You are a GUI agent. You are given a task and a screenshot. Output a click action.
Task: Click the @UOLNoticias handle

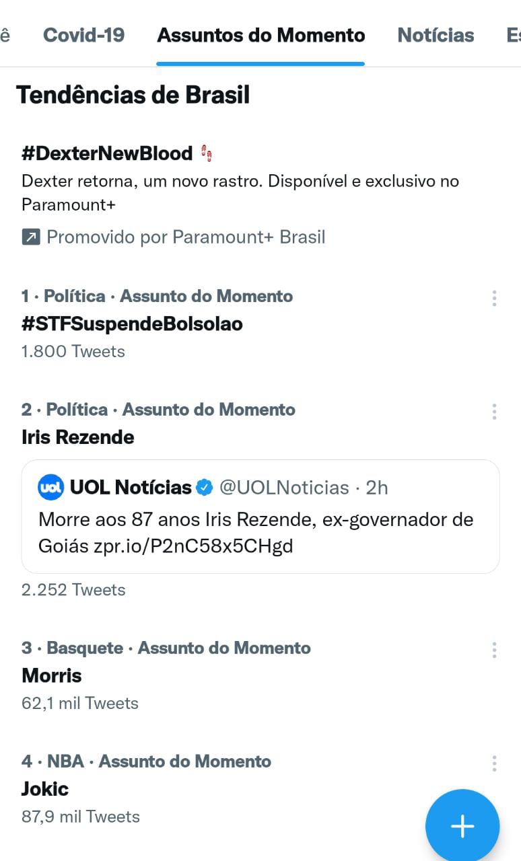click(284, 488)
